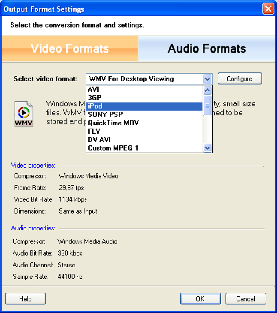Click the Cancel button
Viewport: 277px width, 313px height.
[x=246, y=299]
